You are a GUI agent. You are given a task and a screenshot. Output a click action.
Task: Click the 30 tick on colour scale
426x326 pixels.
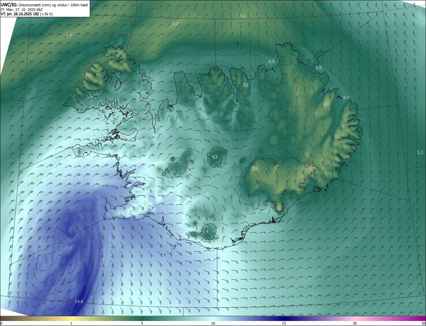pyautogui.click(x=355, y=323)
